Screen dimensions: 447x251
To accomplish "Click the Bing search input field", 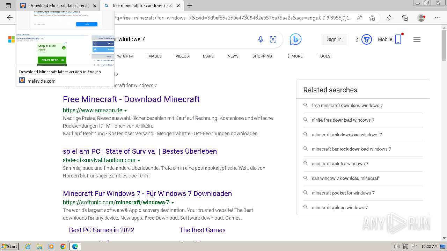I will [183, 39].
